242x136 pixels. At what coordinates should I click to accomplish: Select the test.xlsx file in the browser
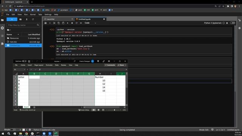(23, 42)
